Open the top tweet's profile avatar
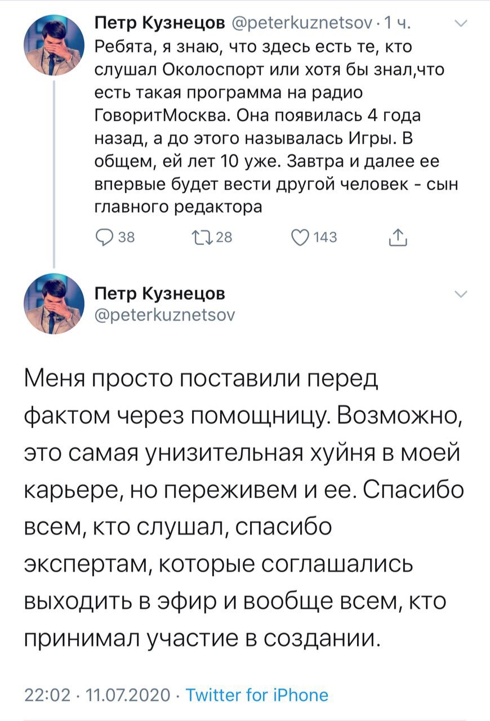The image size is (490, 721). click(54, 44)
